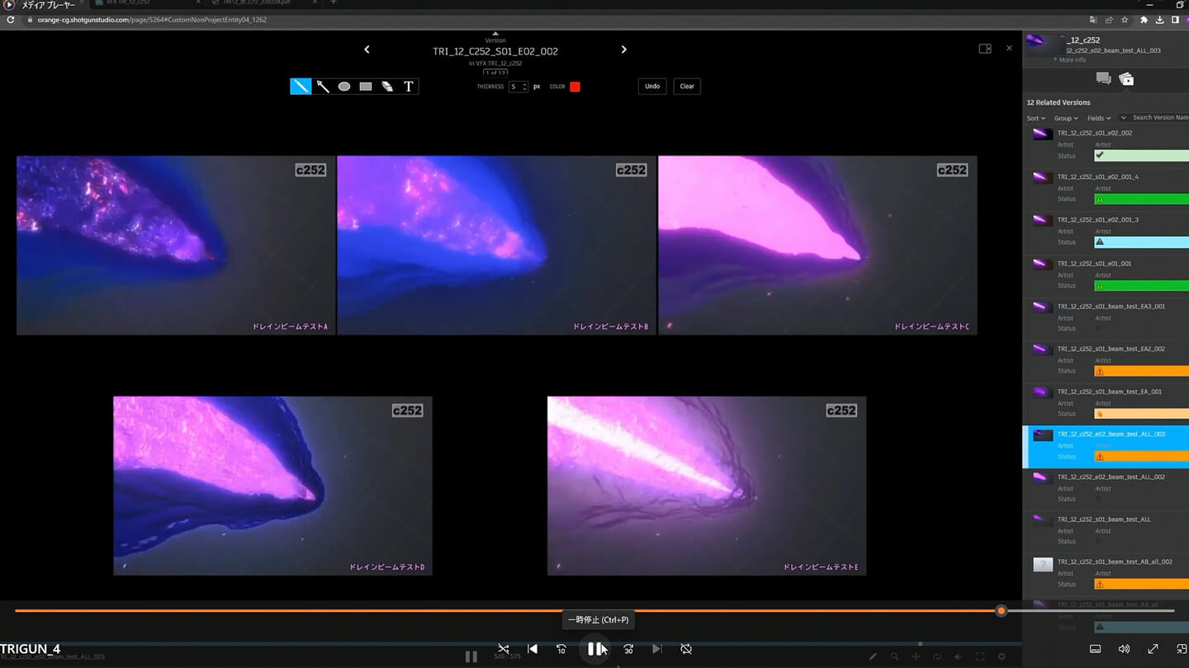Open the VFX TRI_12_c252 link
The image size is (1189, 668).
499,64
